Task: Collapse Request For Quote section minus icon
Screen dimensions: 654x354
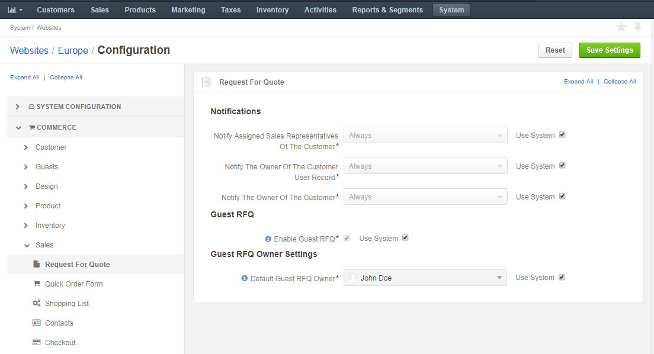Action: [206, 82]
